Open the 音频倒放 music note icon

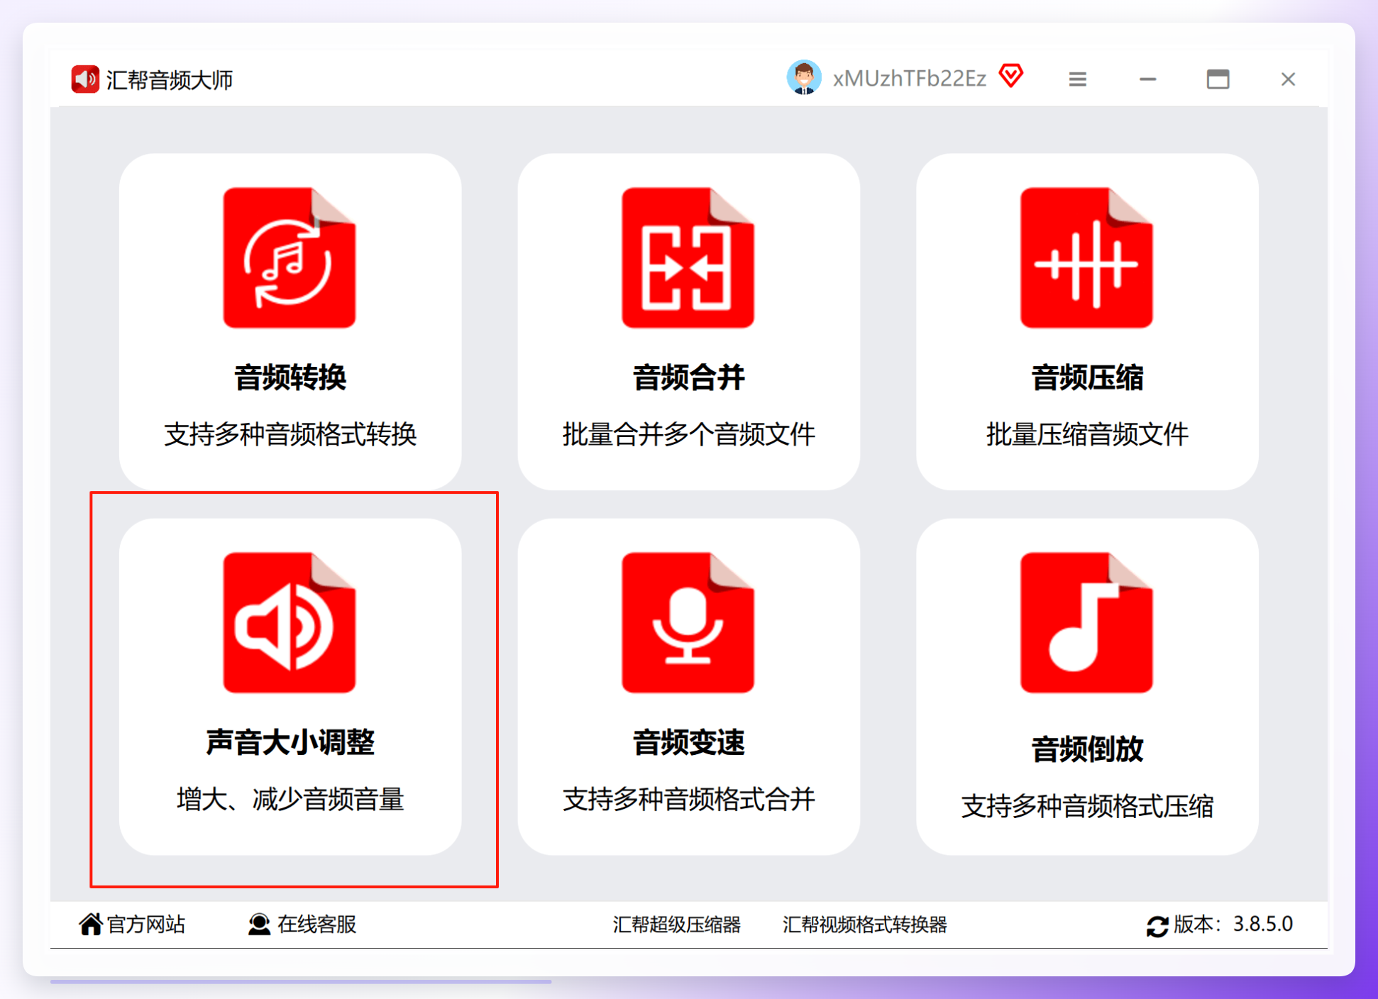click(x=1087, y=622)
